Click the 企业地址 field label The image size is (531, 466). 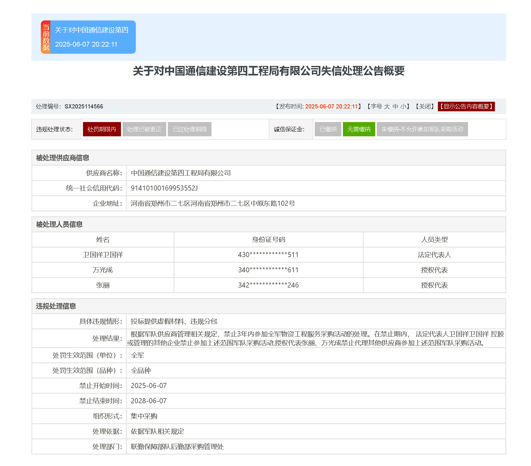pyautogui.click(x=108, y=204)
